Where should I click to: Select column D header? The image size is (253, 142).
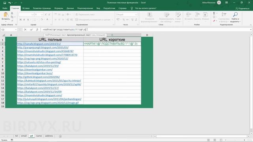pos(147,35)
